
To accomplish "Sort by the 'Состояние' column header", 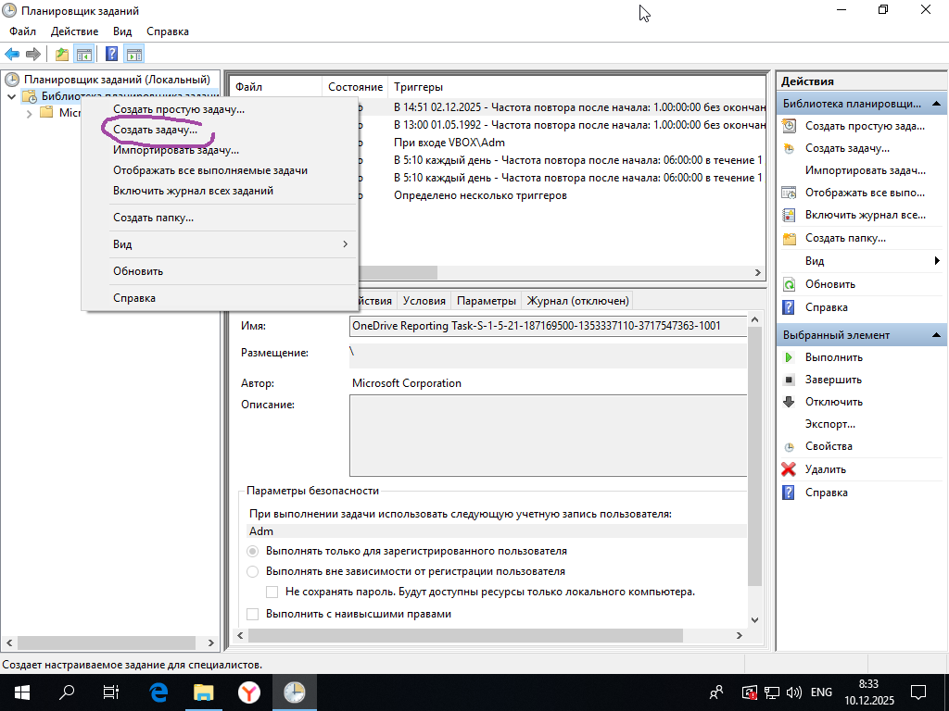I will [355, 87].
